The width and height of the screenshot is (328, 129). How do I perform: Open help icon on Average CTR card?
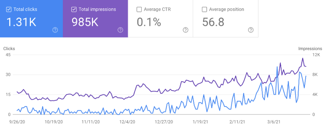[185, 30]
